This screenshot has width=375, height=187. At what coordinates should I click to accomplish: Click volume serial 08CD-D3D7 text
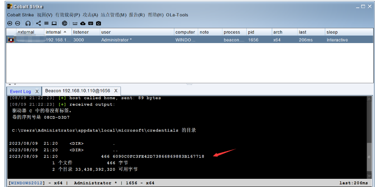[x=57, y=117]
